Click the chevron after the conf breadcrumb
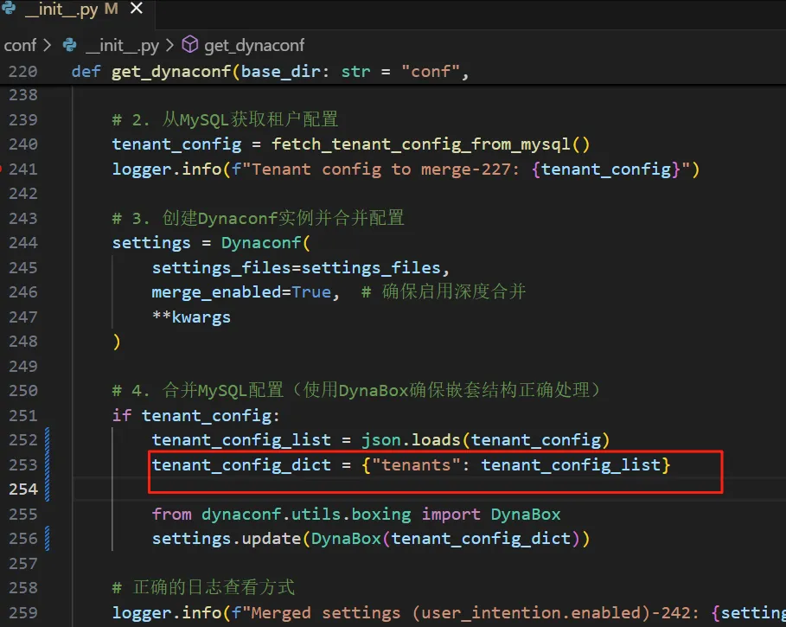 pyautogui.click(x=47, y=46)
